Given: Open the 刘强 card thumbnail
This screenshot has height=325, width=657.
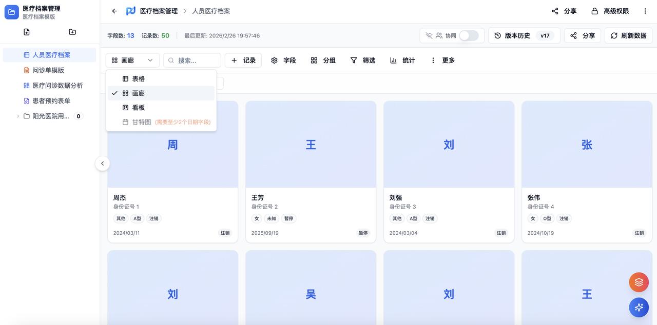Looking at the screenshot, I should tap(449, 145).
